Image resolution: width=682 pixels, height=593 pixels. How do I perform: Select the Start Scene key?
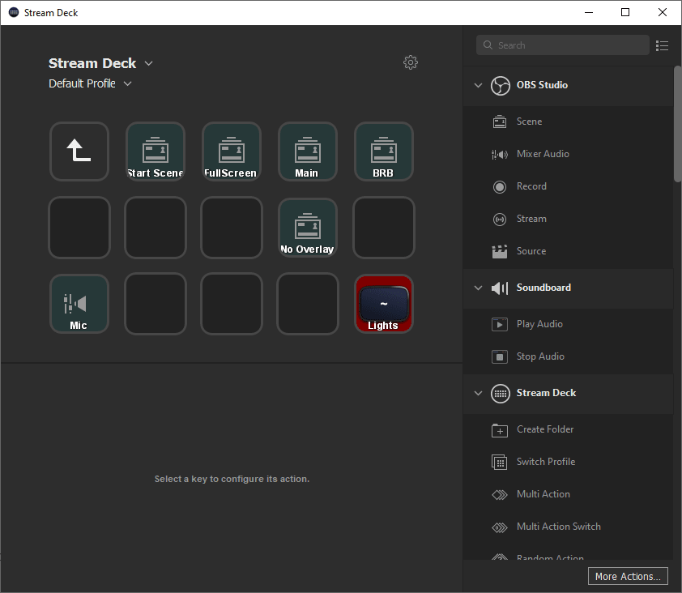[156, 151]
